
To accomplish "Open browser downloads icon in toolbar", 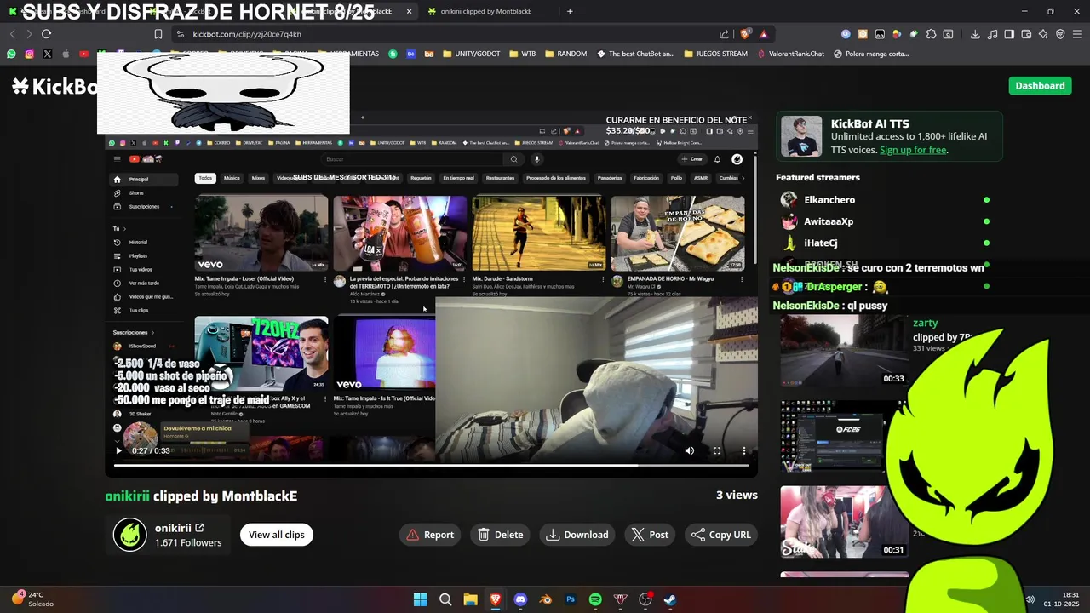I will pyautogui.click(x=975, y=34).
